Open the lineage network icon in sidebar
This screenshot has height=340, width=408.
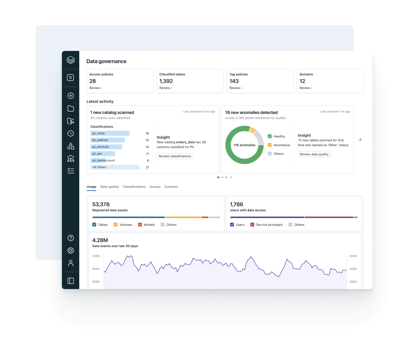[x=70, y=159]
